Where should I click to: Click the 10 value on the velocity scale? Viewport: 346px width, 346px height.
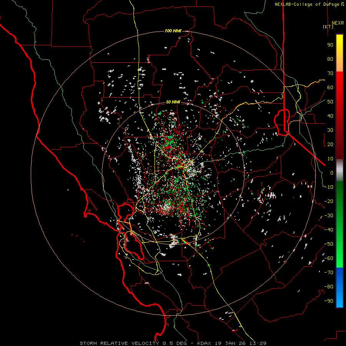coord(330,159)
